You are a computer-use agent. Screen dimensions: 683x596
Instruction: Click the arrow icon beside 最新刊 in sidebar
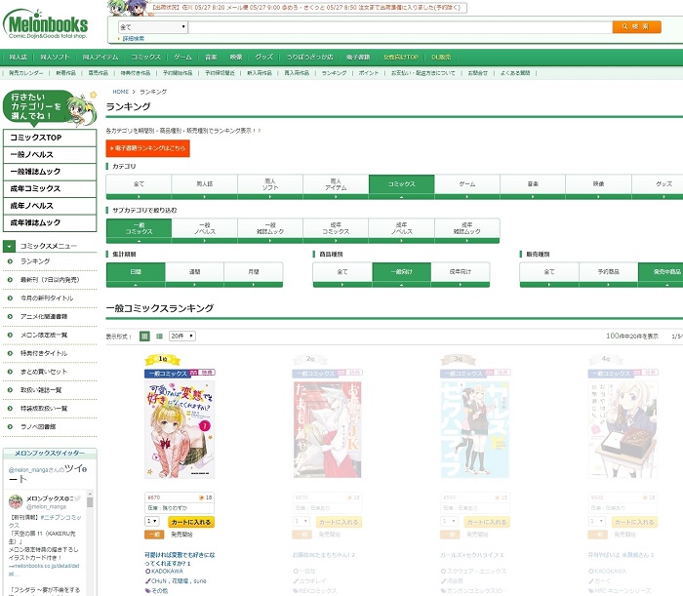[10, 280]
